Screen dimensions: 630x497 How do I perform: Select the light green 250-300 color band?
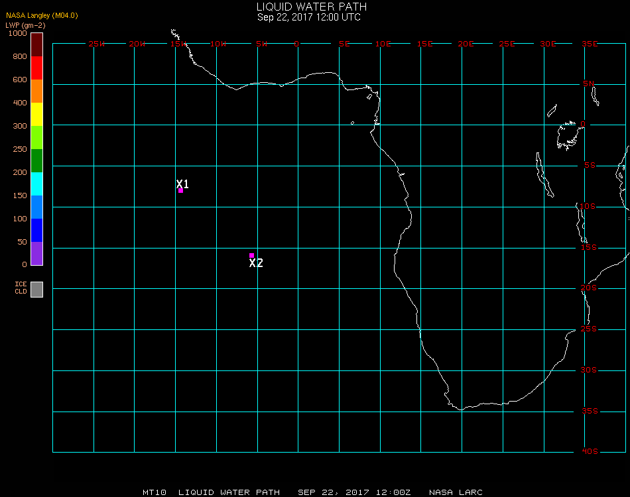(37, 138)
